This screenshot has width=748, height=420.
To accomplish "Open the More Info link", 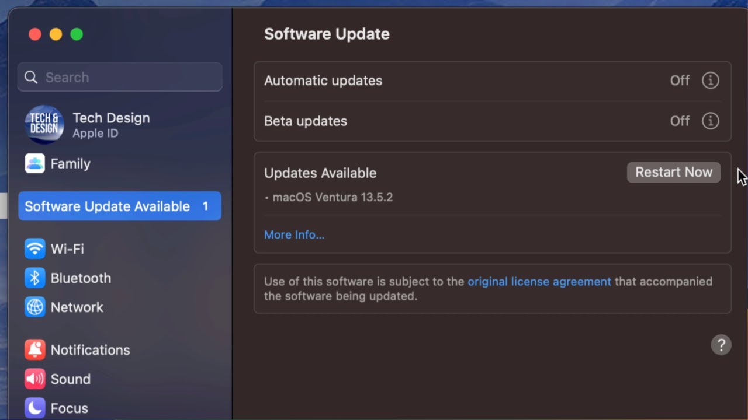I will 294,235.
